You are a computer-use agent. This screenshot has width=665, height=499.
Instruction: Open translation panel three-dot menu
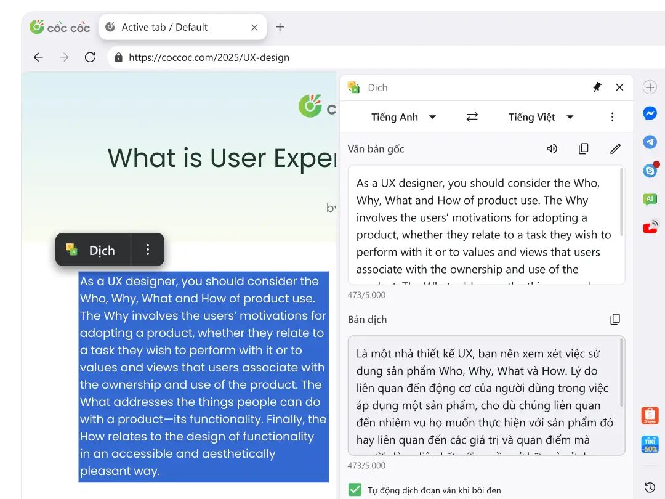tap(612, 117)
